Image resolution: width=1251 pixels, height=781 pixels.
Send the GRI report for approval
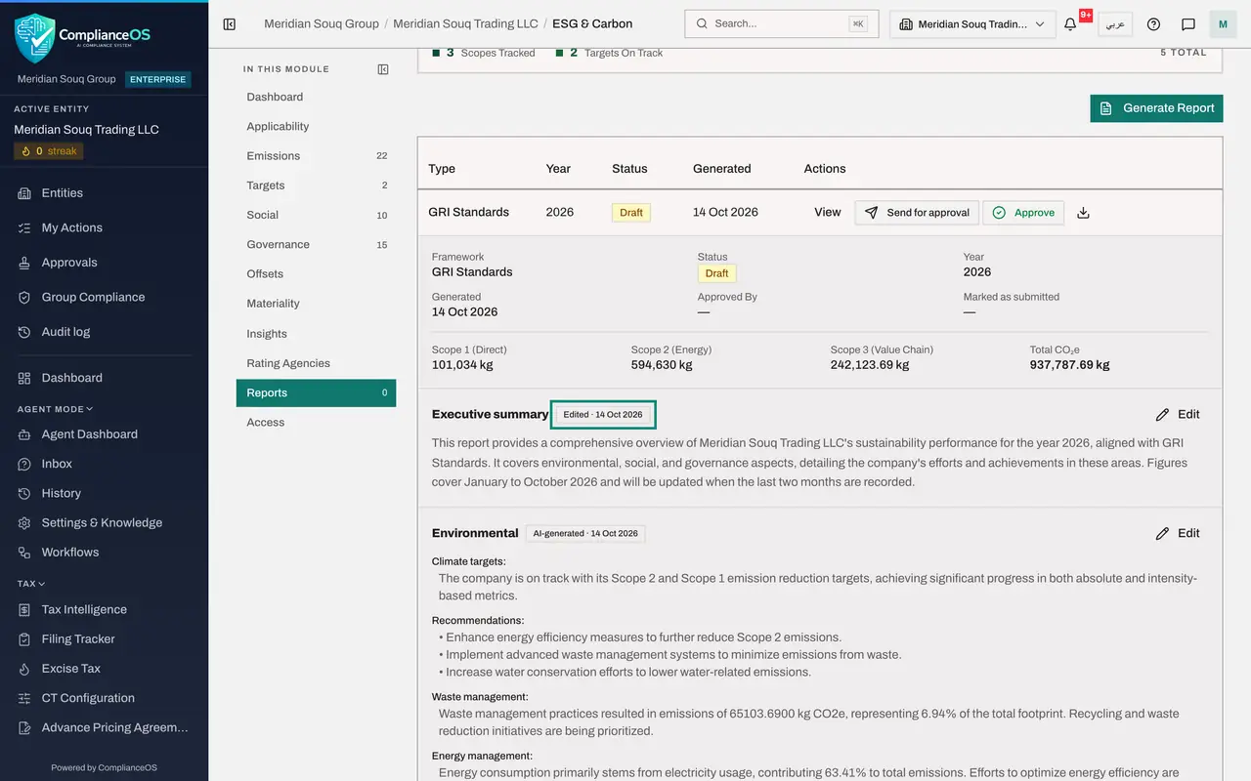[x=917, y=213]
